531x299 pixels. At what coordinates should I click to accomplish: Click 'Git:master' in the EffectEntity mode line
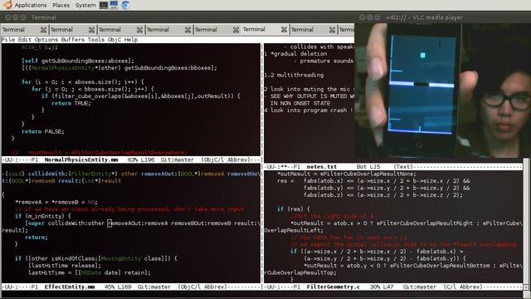[x=154, y=287]
